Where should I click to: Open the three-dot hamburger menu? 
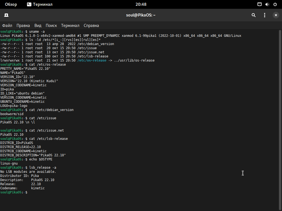click(265, 15)
